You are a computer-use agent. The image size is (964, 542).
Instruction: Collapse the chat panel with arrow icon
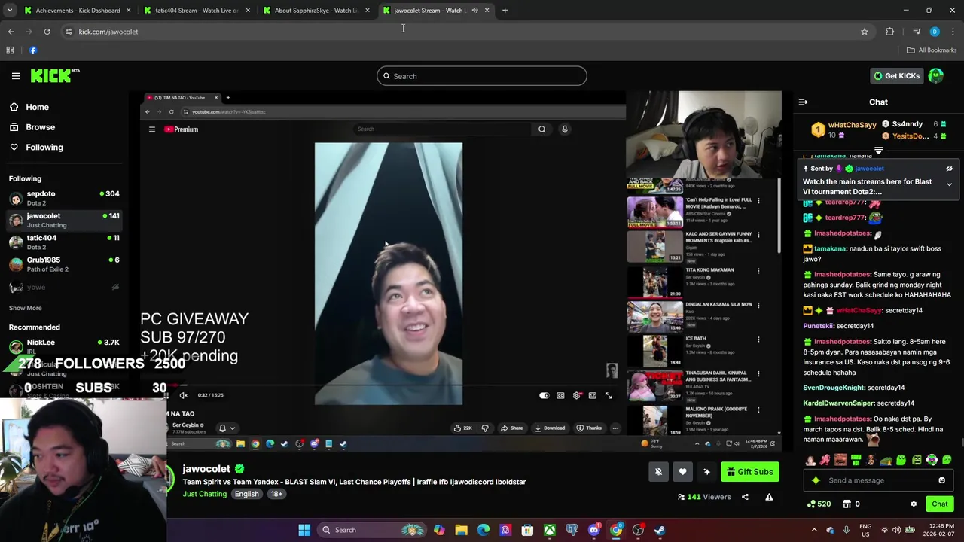(803, 102)
